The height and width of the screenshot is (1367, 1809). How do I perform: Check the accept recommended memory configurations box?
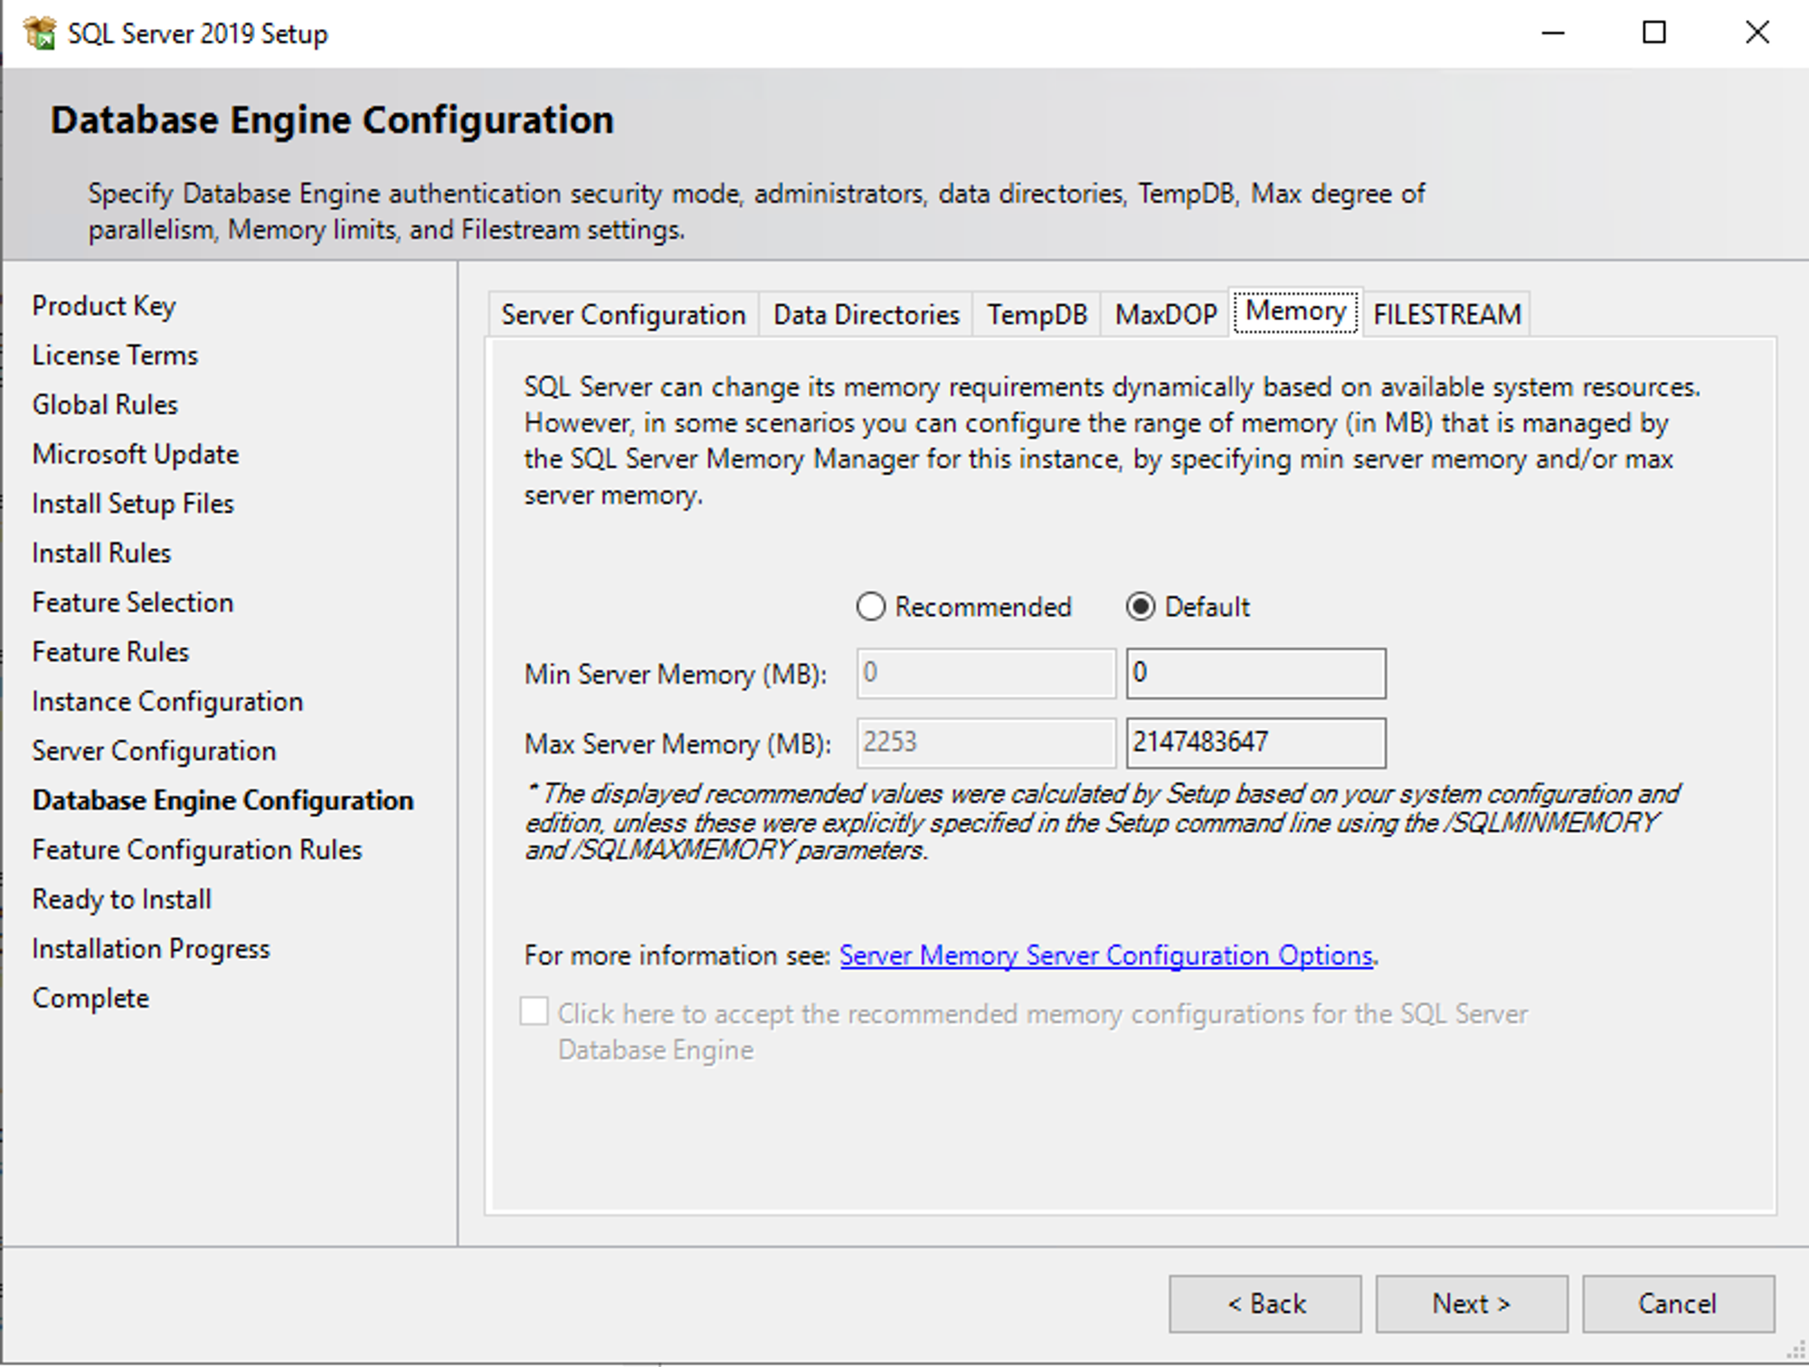(535, 1013)
